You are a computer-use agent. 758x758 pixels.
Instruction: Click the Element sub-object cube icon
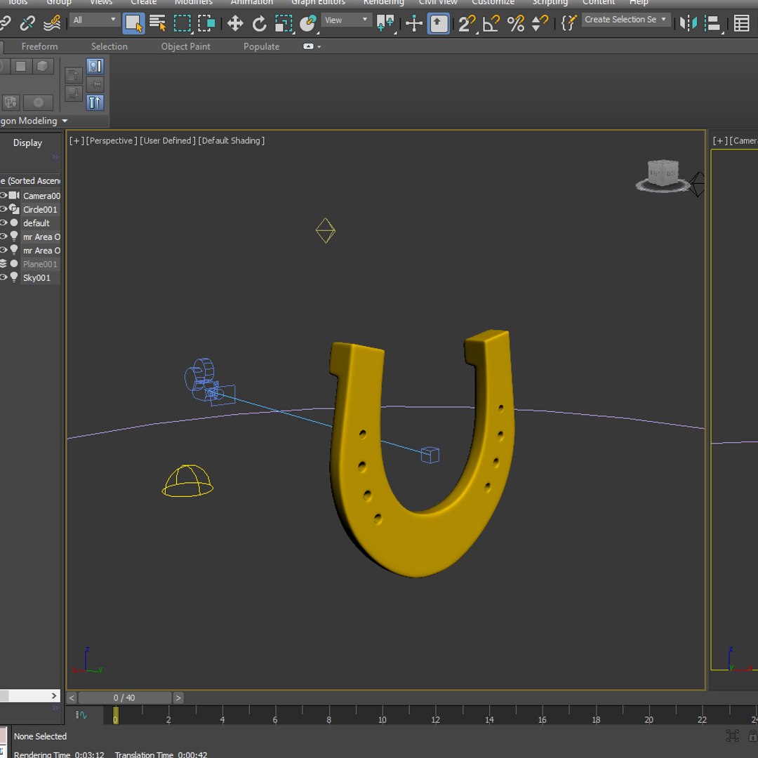[x=42, y=66]
